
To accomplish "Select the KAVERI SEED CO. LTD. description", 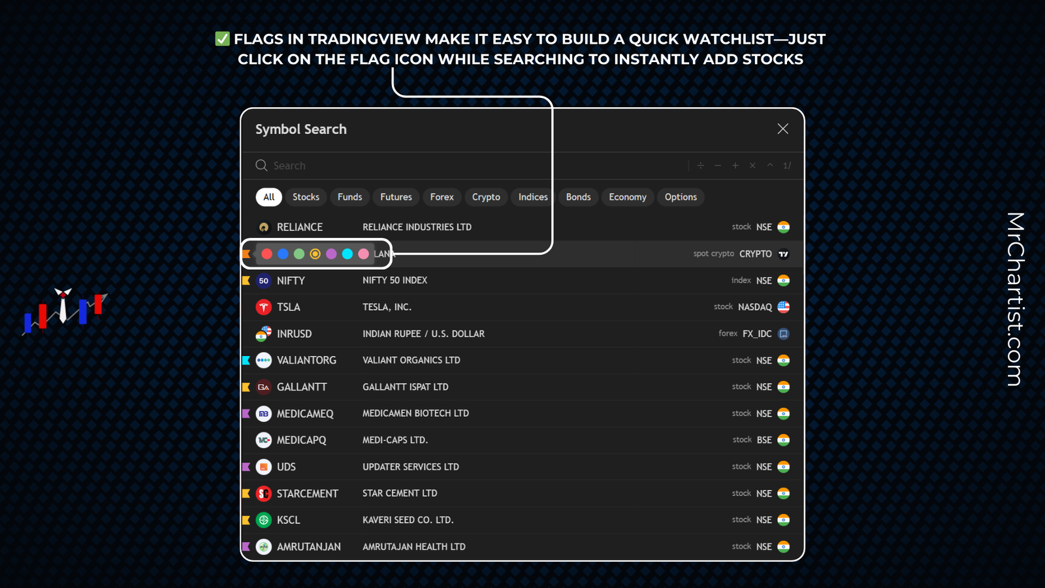I will click(408, 520).
